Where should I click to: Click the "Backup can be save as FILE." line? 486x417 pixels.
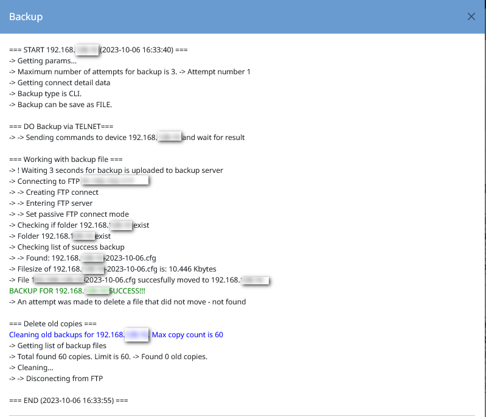[60, 105]
